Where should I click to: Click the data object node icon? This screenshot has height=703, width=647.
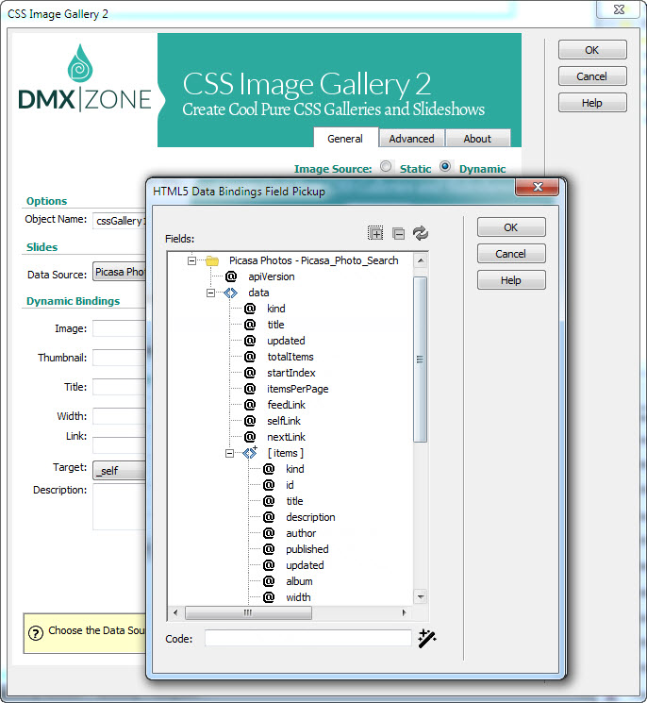[x=230, y=293]
